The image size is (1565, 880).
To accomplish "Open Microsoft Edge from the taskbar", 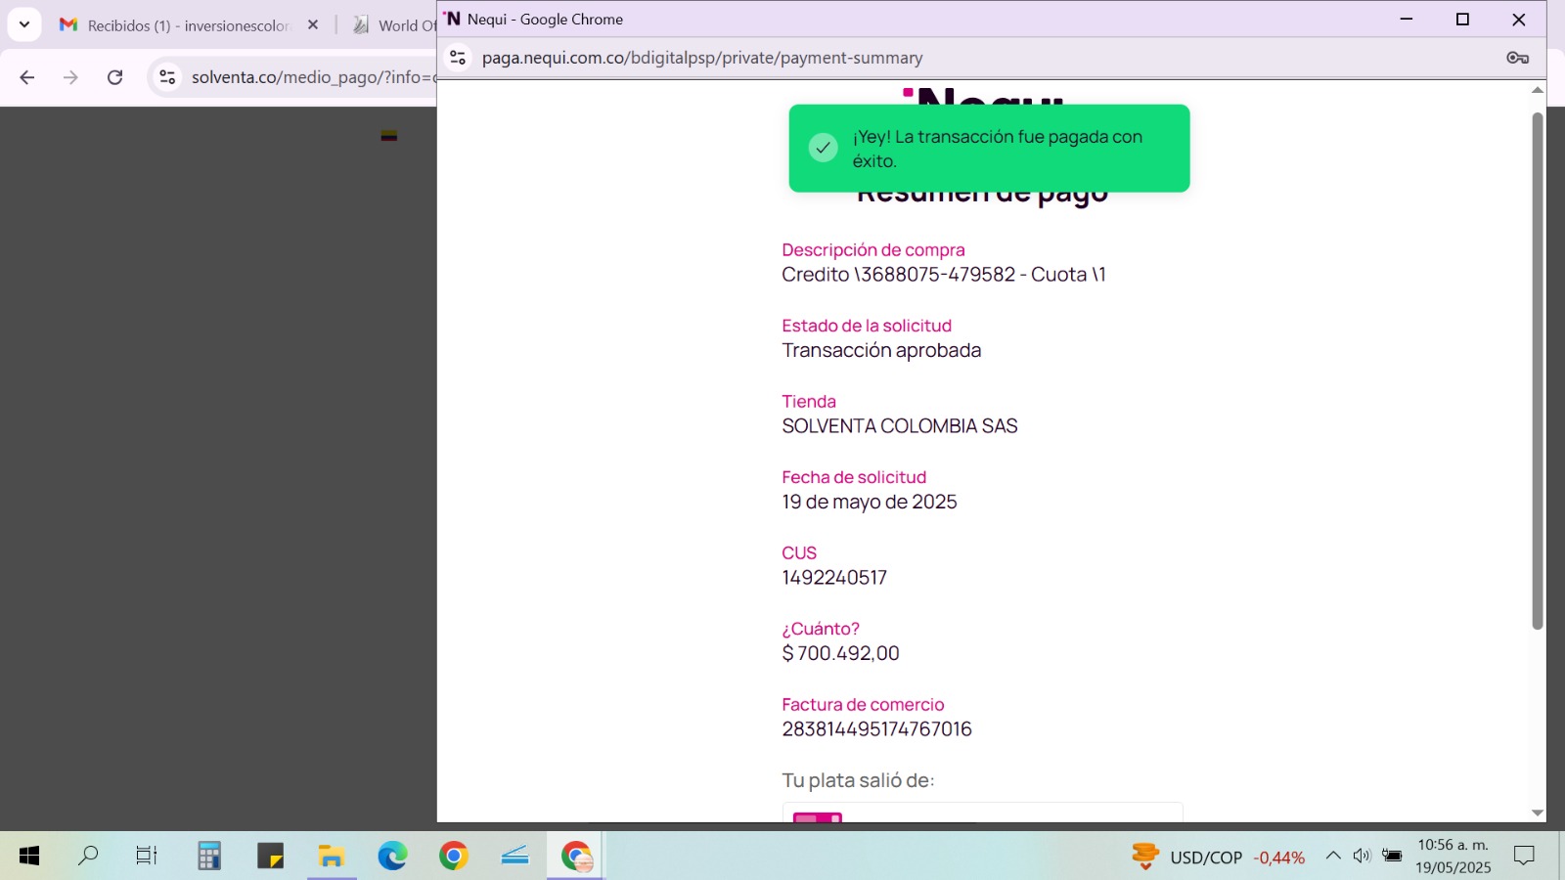I will tap(392, 857).
